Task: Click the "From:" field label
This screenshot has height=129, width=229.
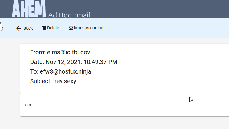Action: [x=38, y=52]
